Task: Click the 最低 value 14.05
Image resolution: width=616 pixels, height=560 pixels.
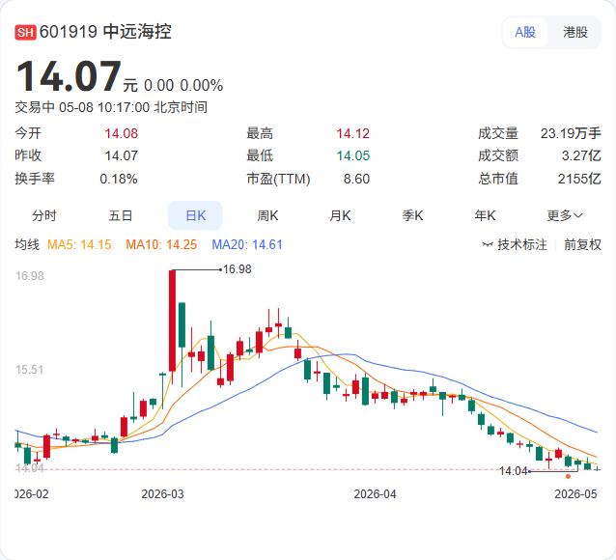Action: pyautogui.click(x=352, y=155)
